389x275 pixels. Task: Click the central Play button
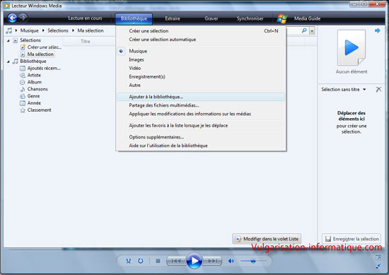click(x=194, y=261)
